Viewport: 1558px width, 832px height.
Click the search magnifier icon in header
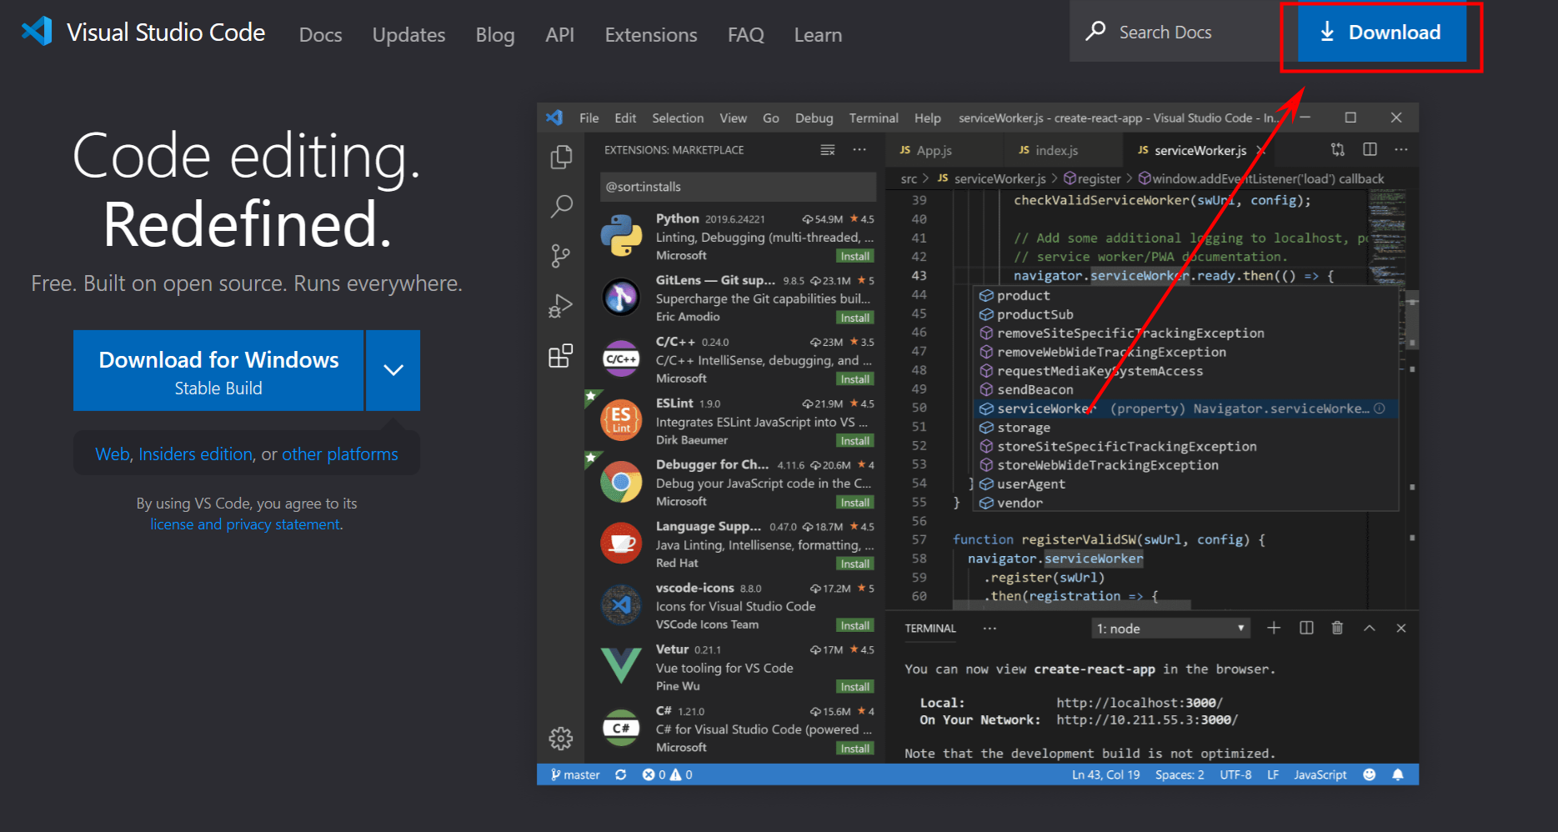click(1095, 32)
